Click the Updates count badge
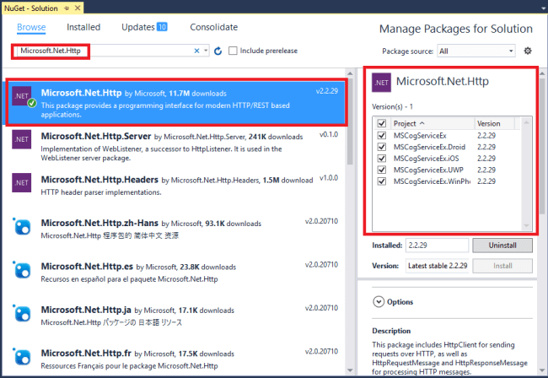 [162, 27]
